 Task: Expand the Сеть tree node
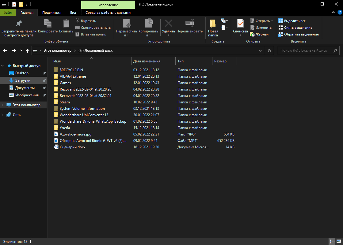2,115
